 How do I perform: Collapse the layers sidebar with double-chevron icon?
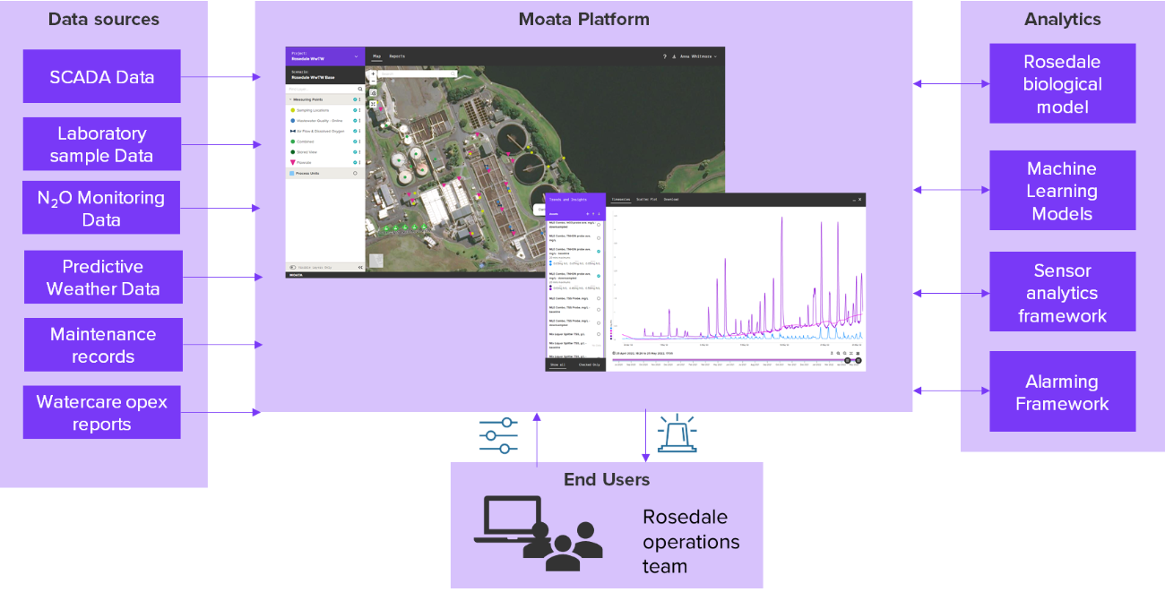(x=360, y=267)
